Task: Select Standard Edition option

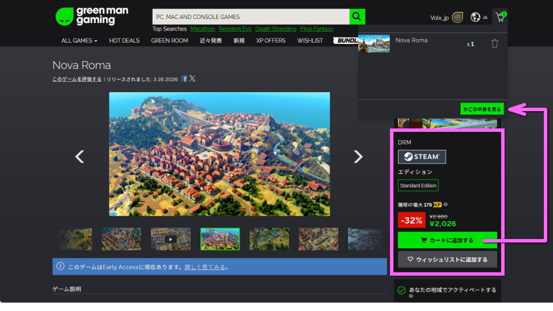Action: click(418, 185)
